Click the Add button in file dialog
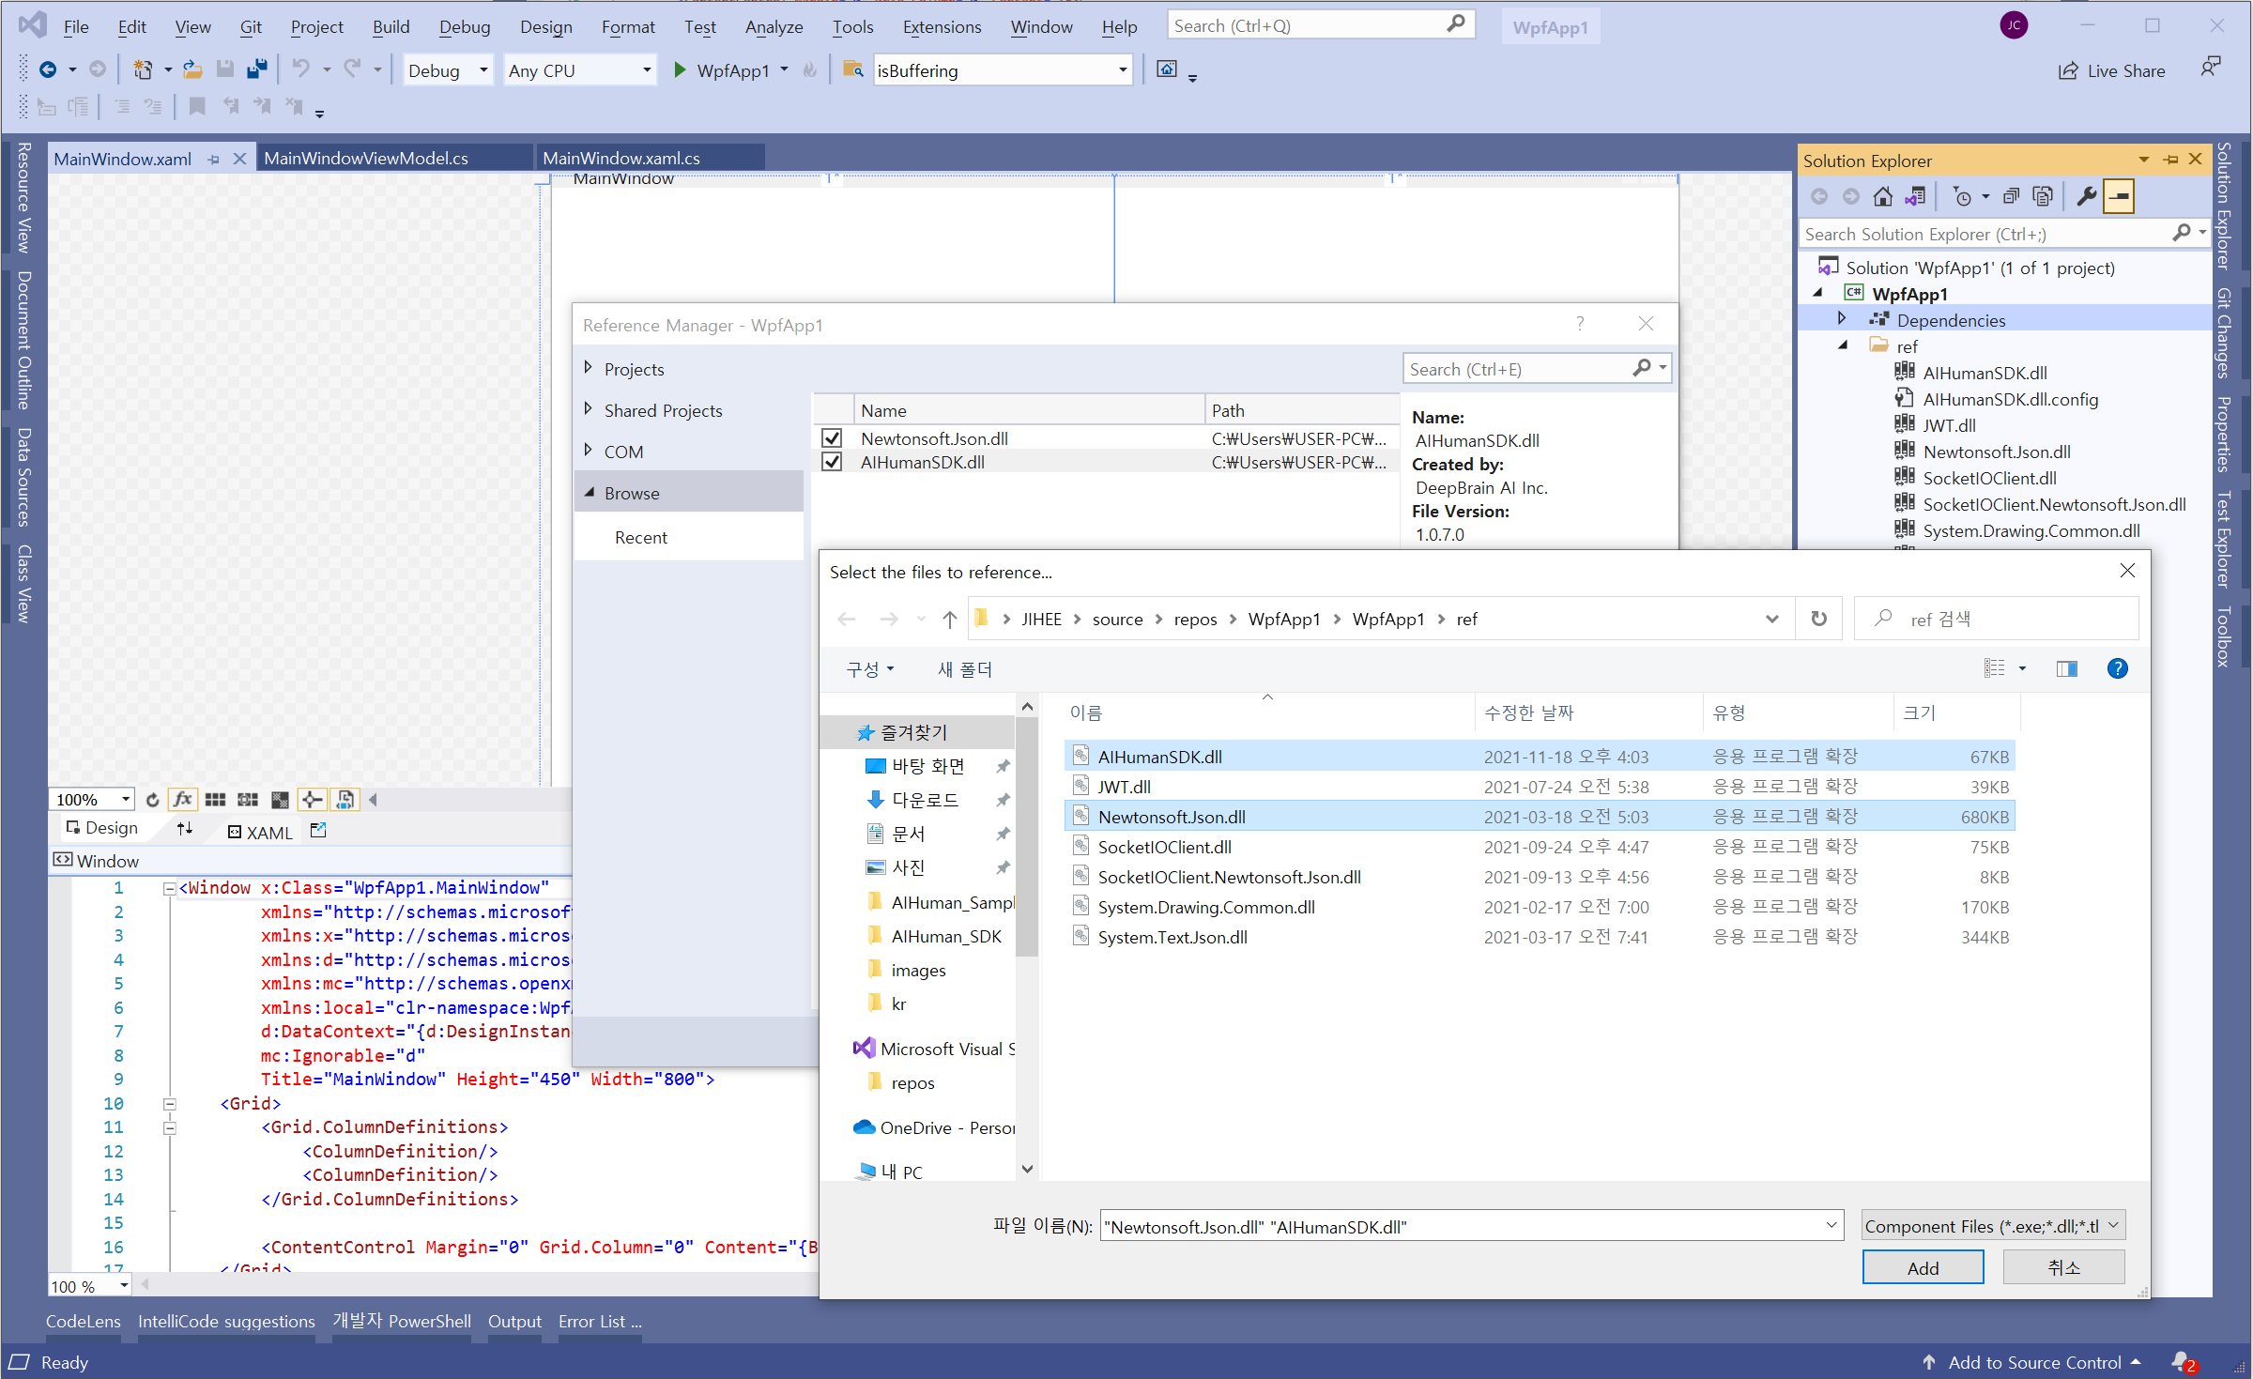This screenshot has width=2253, height=1379. pyautogui.click(x=1923, y=1267)
